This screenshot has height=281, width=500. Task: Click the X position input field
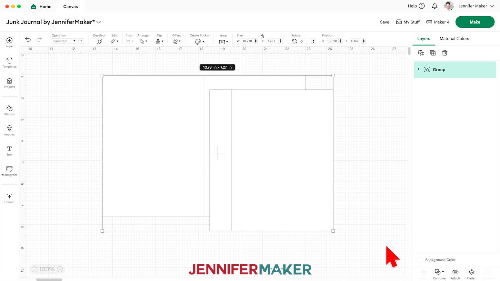(x=332, y=41)
